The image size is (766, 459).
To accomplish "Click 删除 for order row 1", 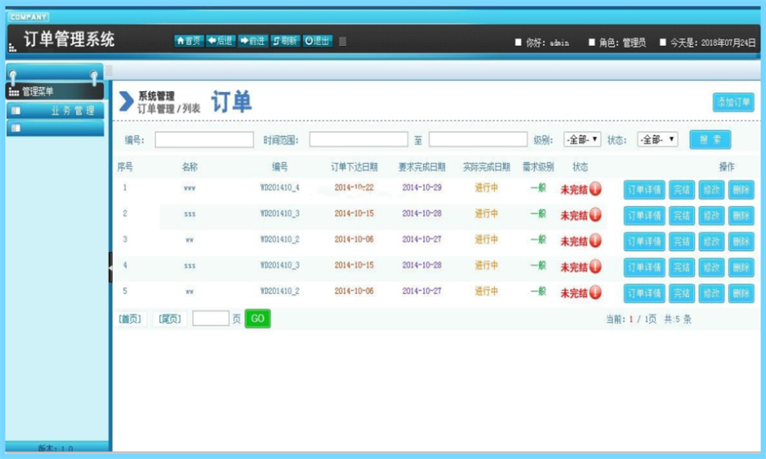I will coord(741,190).
